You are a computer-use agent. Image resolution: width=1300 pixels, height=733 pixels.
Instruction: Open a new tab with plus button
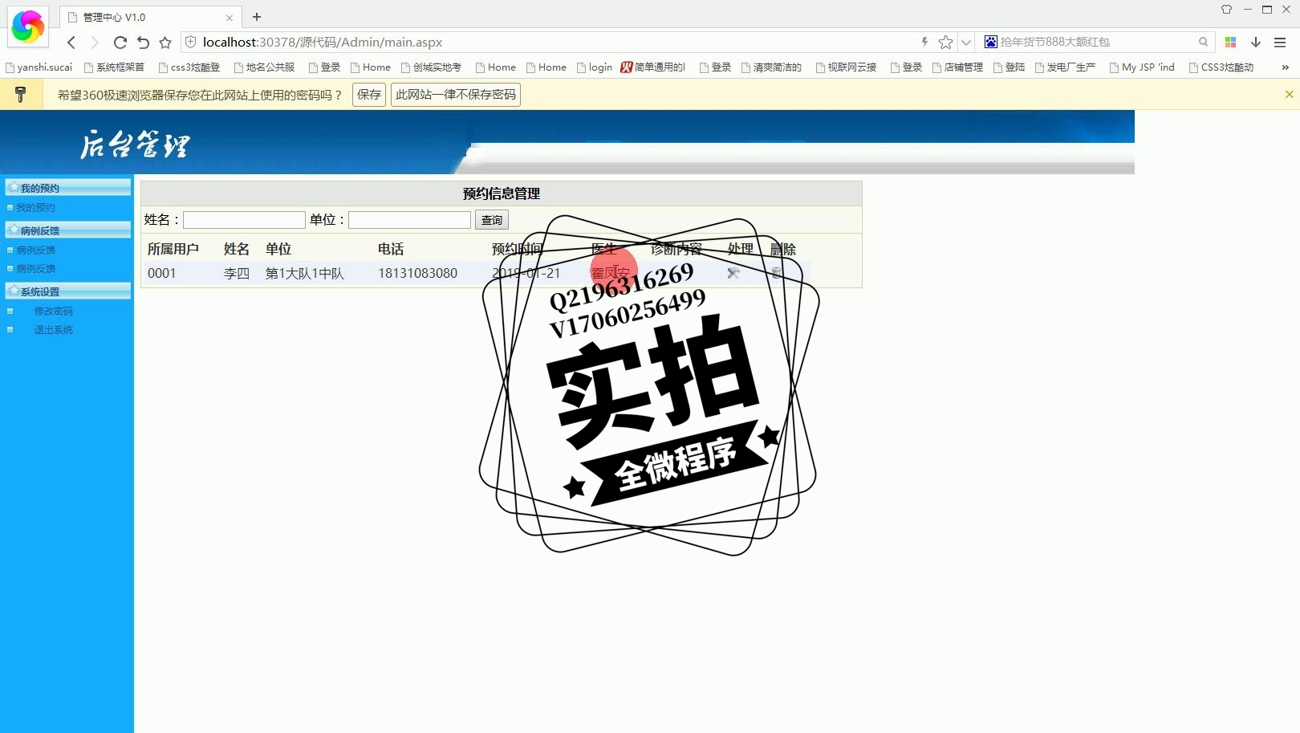tap(257, 17)
